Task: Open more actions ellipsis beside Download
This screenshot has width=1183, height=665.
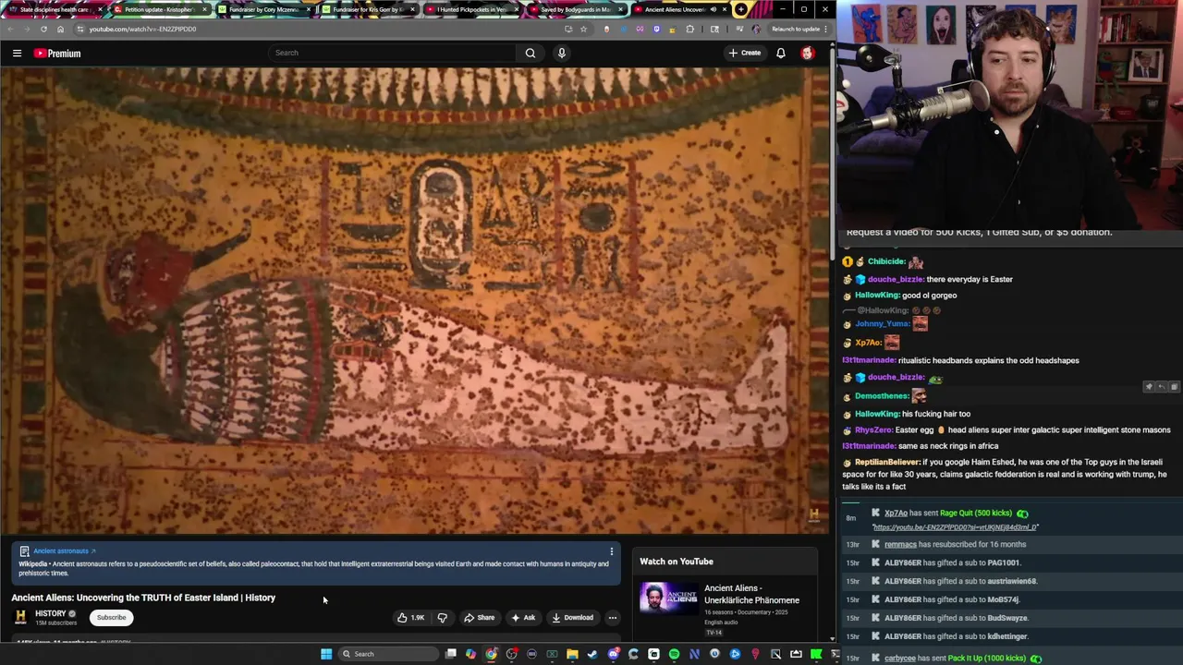Action: (612, 617)
